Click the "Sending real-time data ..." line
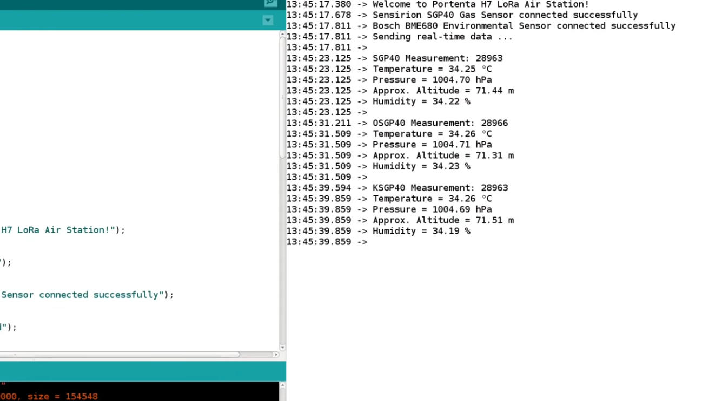 coord(442,37)
